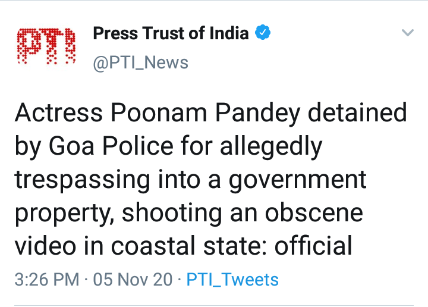Open the PTI_Tweets source link
428x307 pixels.
(x=232, y=279)
